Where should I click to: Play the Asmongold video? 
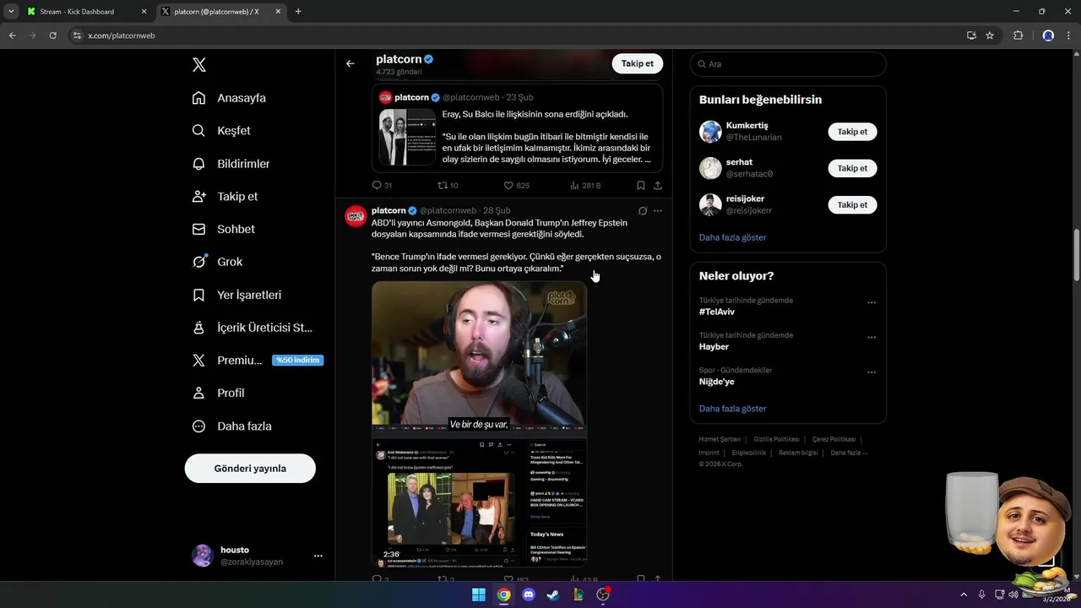point(479,423)
